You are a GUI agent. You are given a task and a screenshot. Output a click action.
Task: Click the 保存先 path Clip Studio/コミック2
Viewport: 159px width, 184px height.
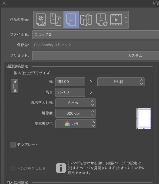click(x=52, y=45)
